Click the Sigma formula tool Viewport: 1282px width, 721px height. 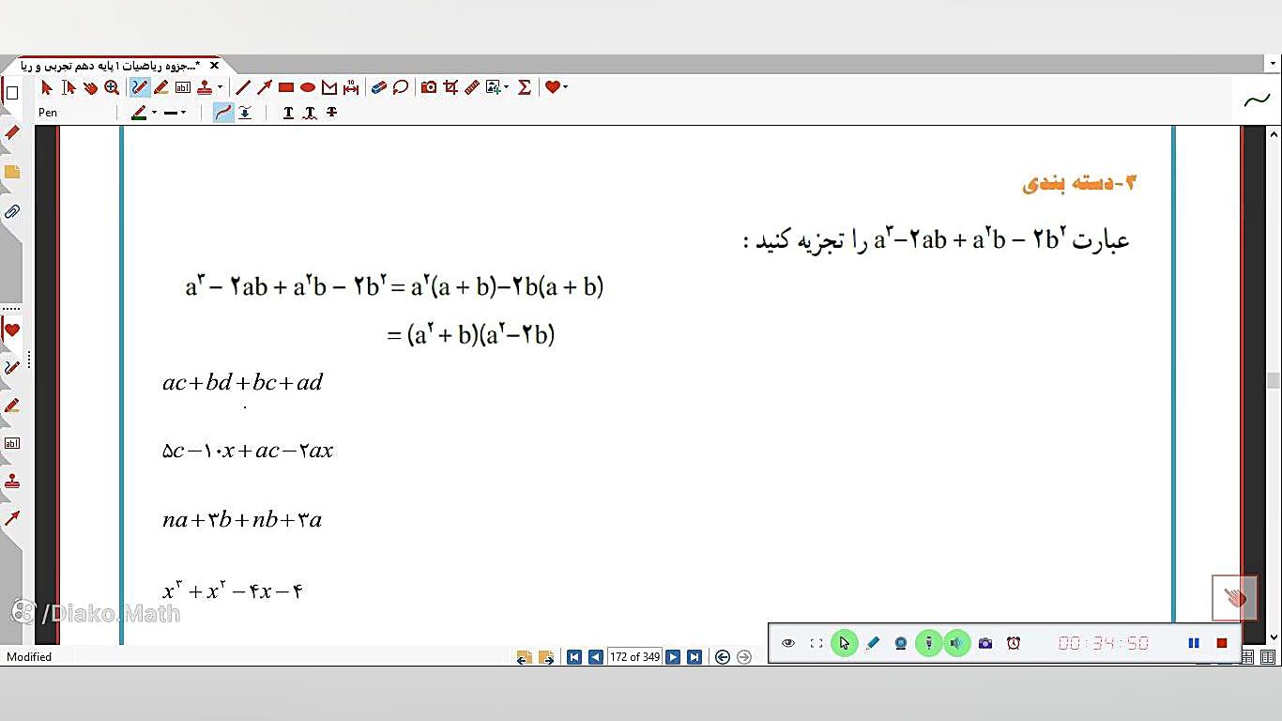(525, 87)
